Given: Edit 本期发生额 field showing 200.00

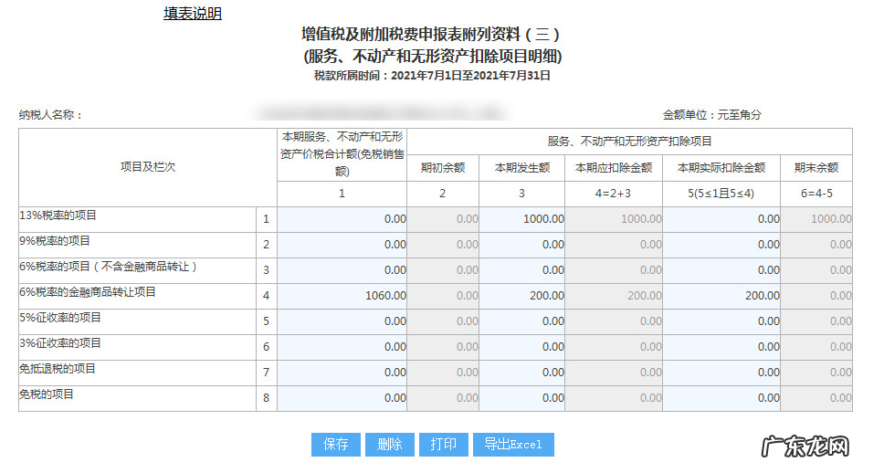Looking at the screenshot, I should pos(522,296).
